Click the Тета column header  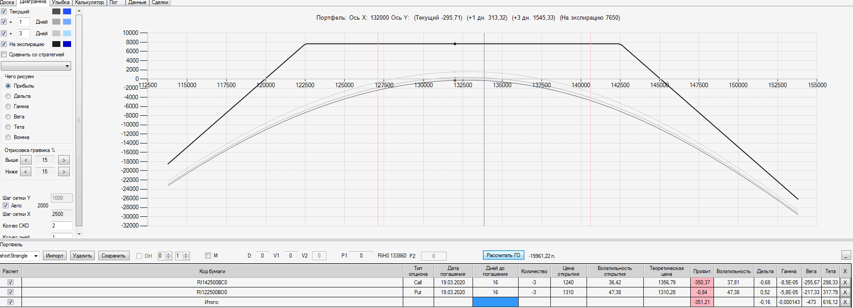[x=830, y=271]
